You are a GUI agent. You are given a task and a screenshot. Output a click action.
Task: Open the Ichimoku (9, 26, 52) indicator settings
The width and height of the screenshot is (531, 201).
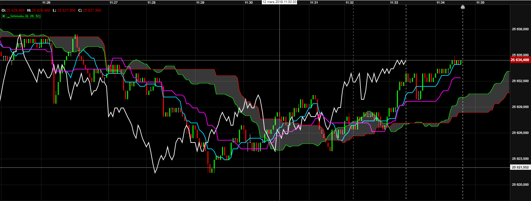pyautogui.click(x=26, y=16)
